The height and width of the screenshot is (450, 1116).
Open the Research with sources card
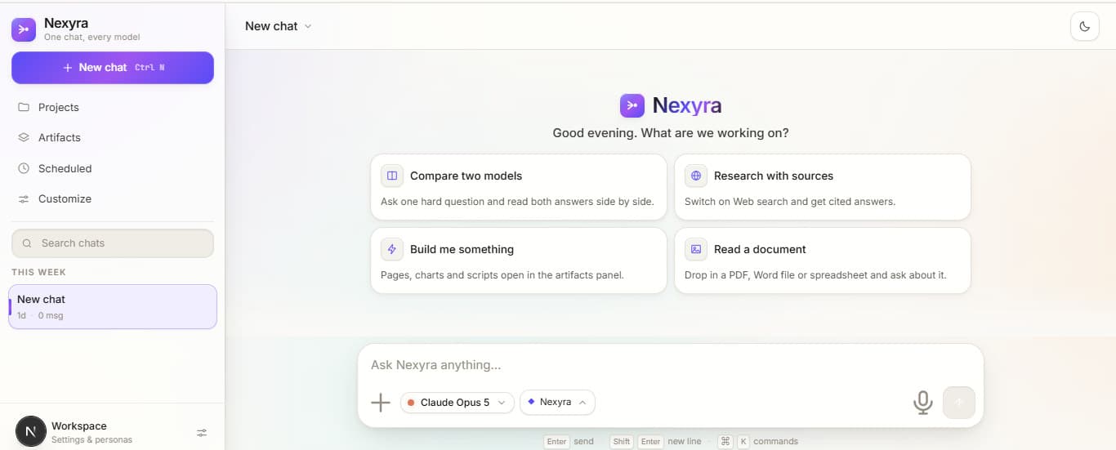[823, 187]
